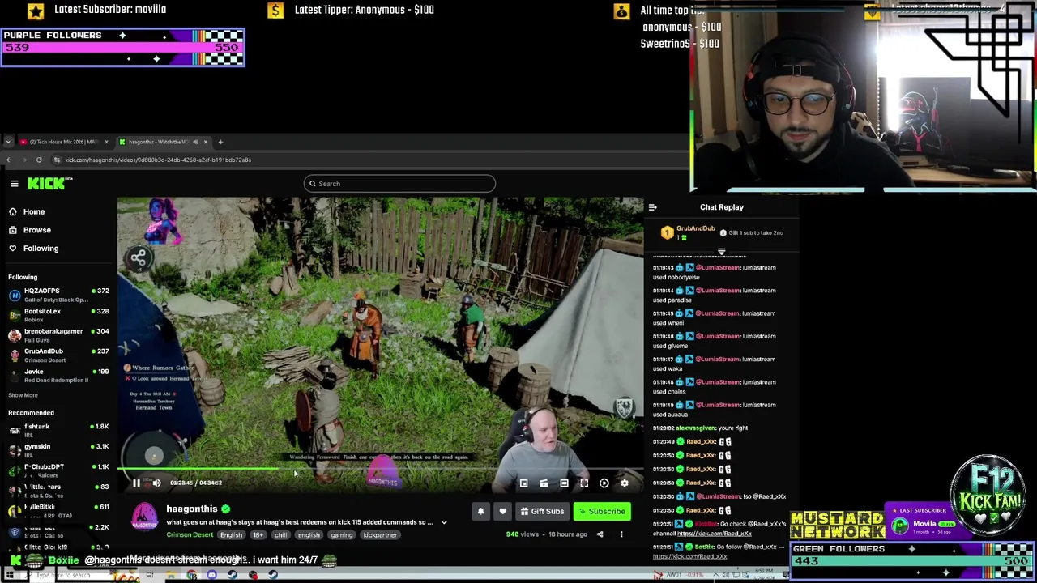Subscribe to haagonthis
Screen dimensions: 1037x583
(602, 512)
